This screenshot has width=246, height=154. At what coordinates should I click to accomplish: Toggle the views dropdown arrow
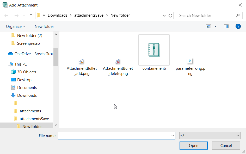coord(215,26)
